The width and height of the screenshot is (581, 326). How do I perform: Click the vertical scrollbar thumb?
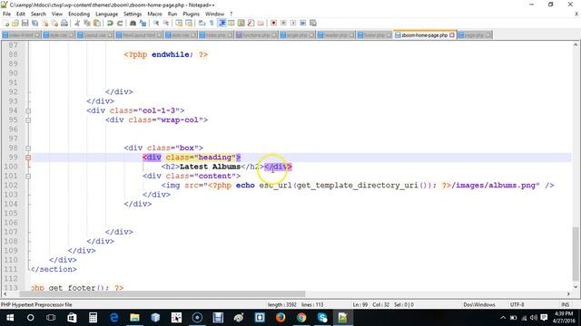point(576,254)
